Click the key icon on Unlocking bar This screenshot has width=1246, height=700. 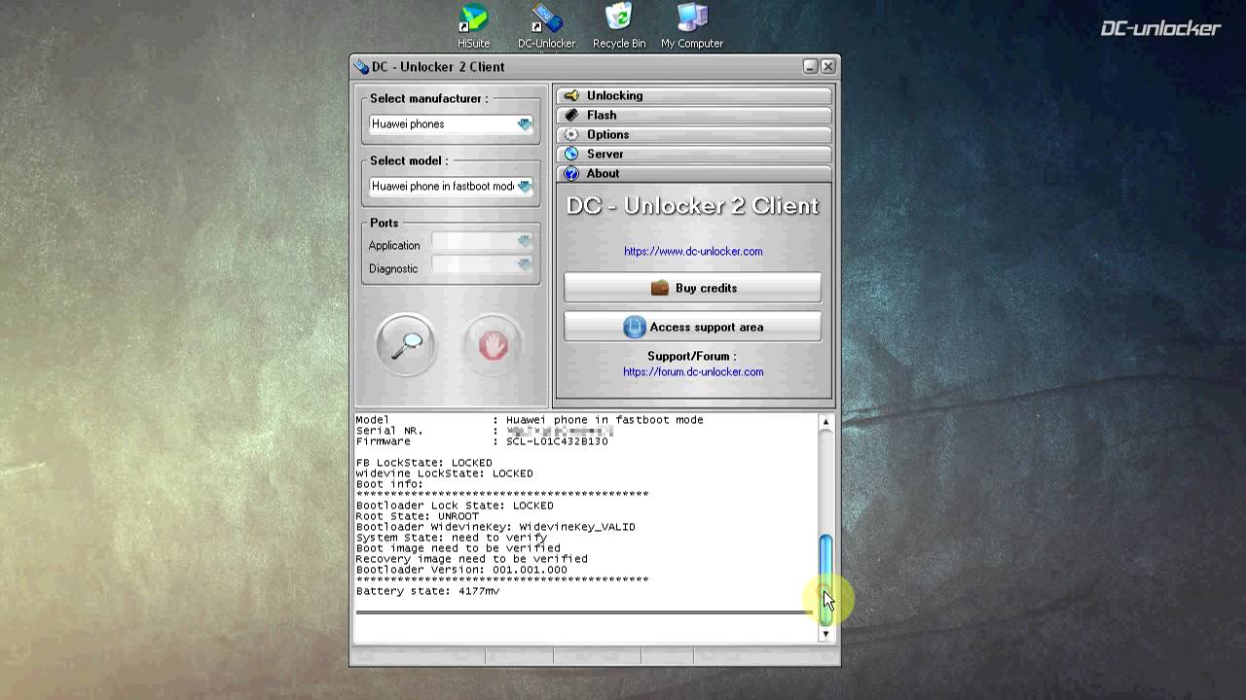pos(571,95)
